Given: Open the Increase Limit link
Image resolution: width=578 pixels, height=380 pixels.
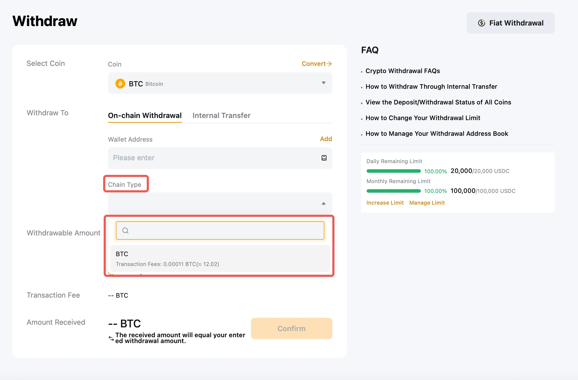Looking at the screenshot, I should [385, 203].
